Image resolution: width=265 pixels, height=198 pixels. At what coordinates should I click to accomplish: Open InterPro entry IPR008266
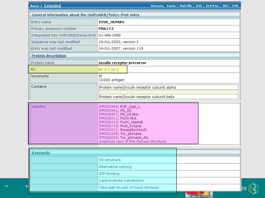[108, 137]
